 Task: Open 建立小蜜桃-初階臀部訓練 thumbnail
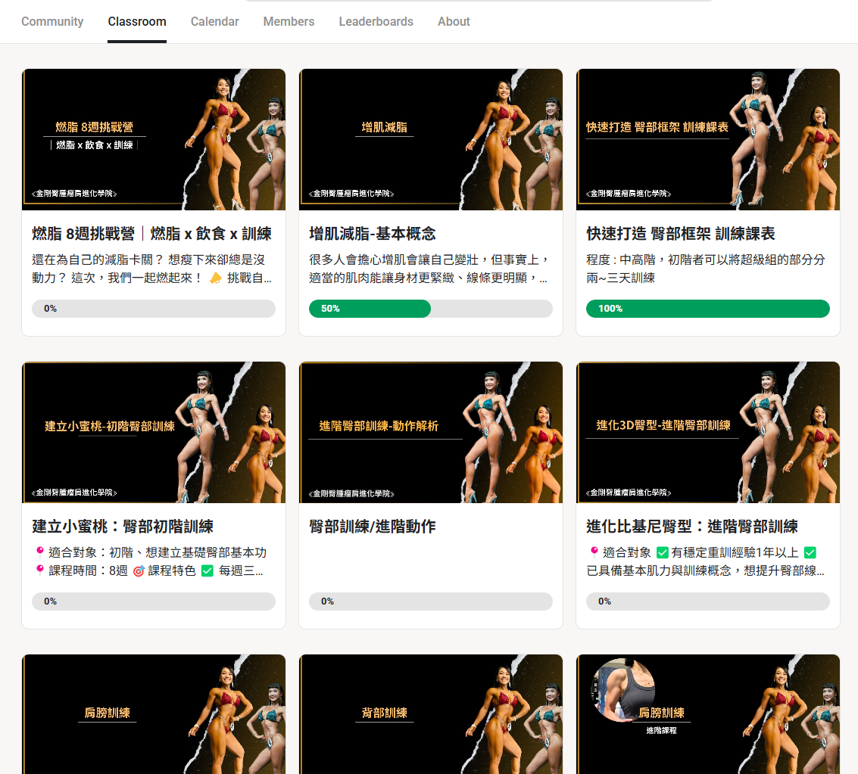pyautogui.click(x=154, y=432)
